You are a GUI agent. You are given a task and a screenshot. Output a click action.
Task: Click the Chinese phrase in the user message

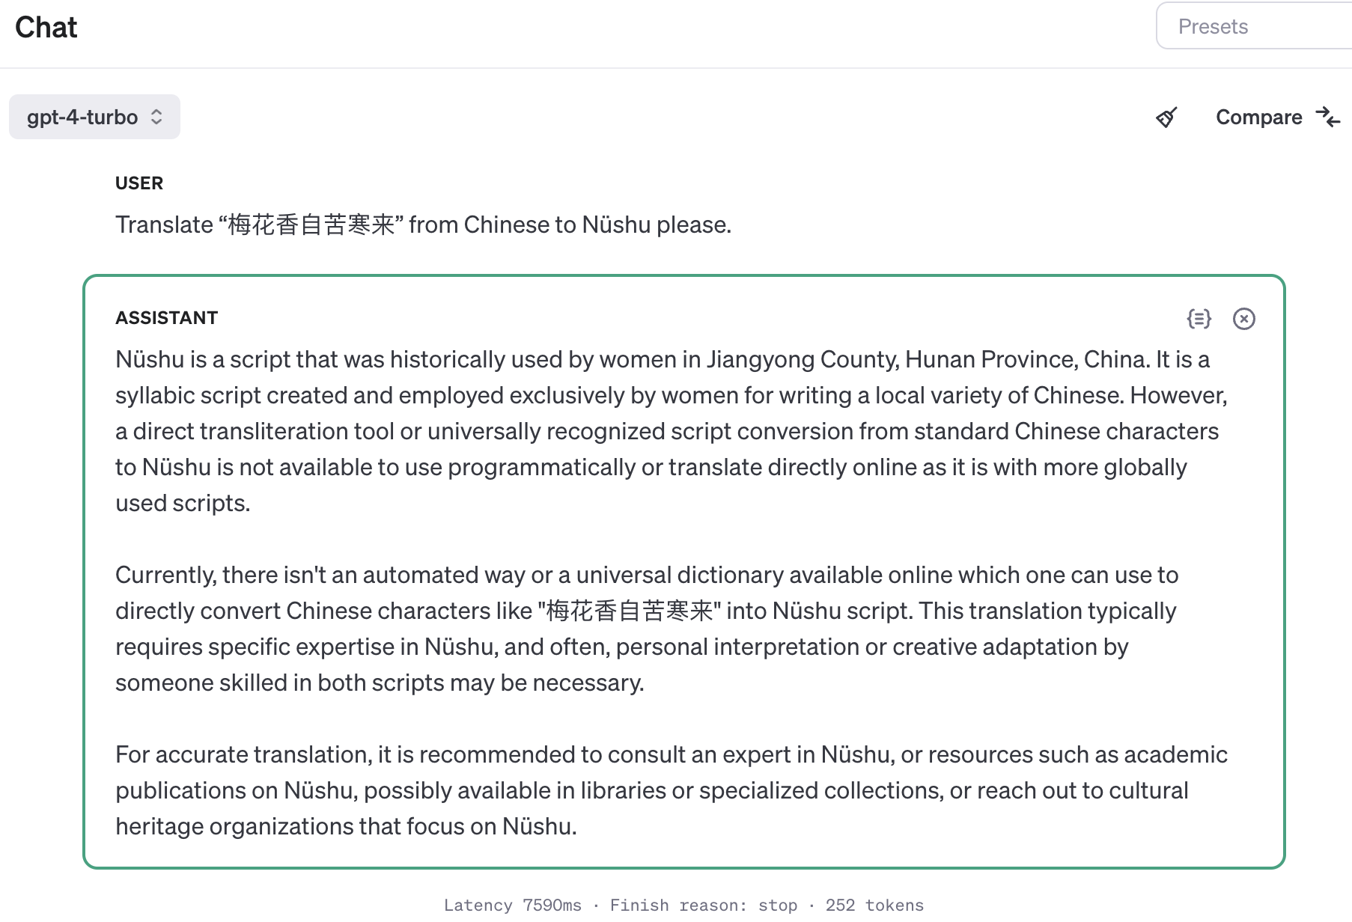point(311,225)
